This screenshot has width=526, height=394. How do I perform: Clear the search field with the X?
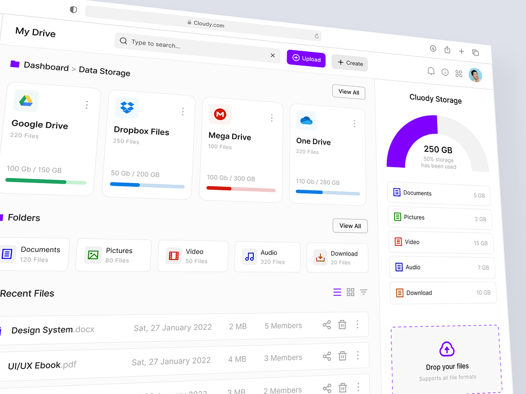point(273,55)
